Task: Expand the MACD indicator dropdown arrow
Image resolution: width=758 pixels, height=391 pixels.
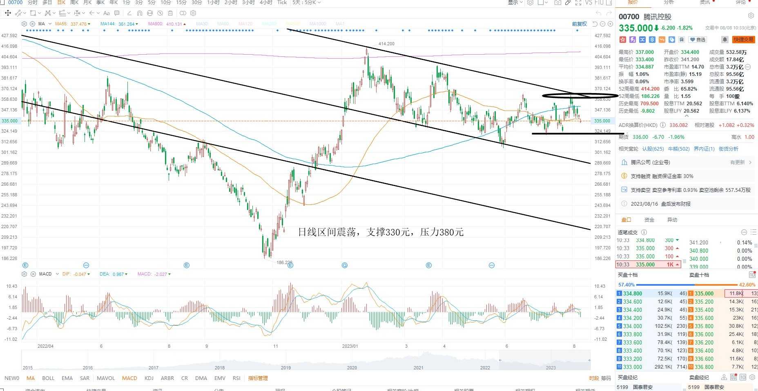Action: (x=57, y=274)
